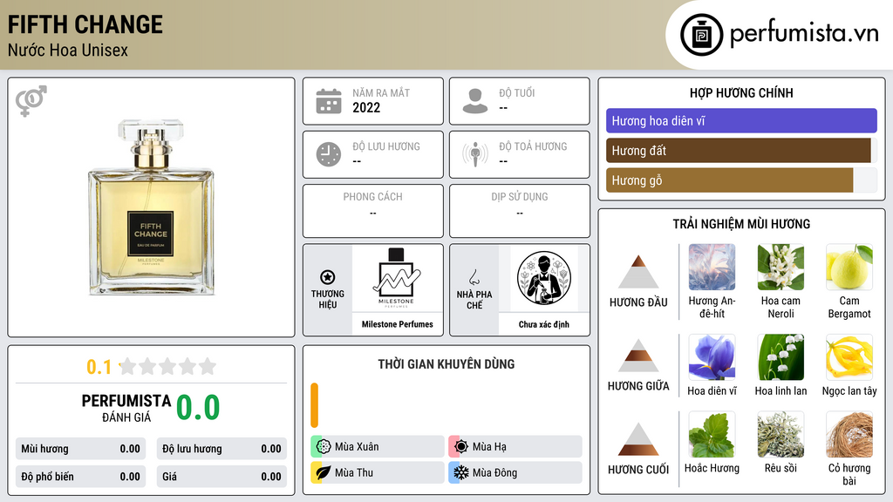Click the FIFTH CHANGE title
This screenshot has width=893, height=502.
85,24
